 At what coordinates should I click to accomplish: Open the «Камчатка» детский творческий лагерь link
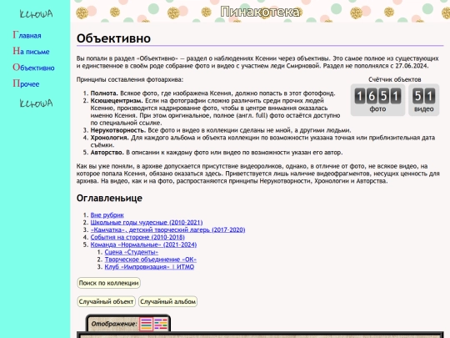(x=167, y=230)
